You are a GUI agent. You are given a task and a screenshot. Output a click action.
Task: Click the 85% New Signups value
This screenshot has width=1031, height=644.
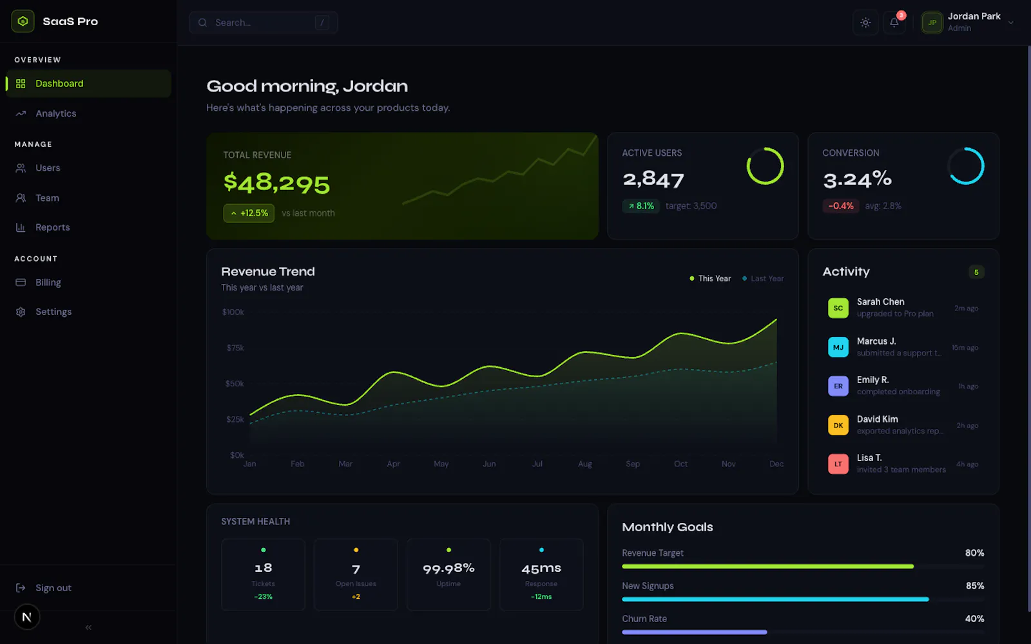[975, 586]
